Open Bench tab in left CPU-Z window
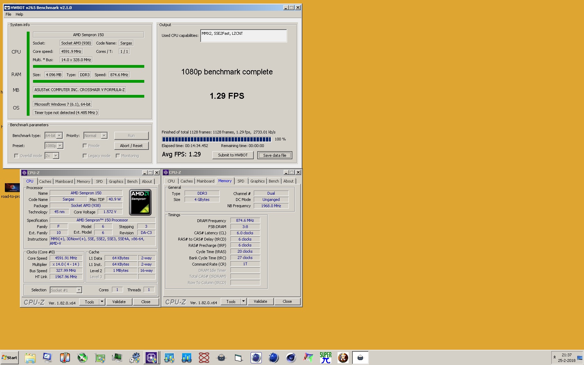 point(132,181)
